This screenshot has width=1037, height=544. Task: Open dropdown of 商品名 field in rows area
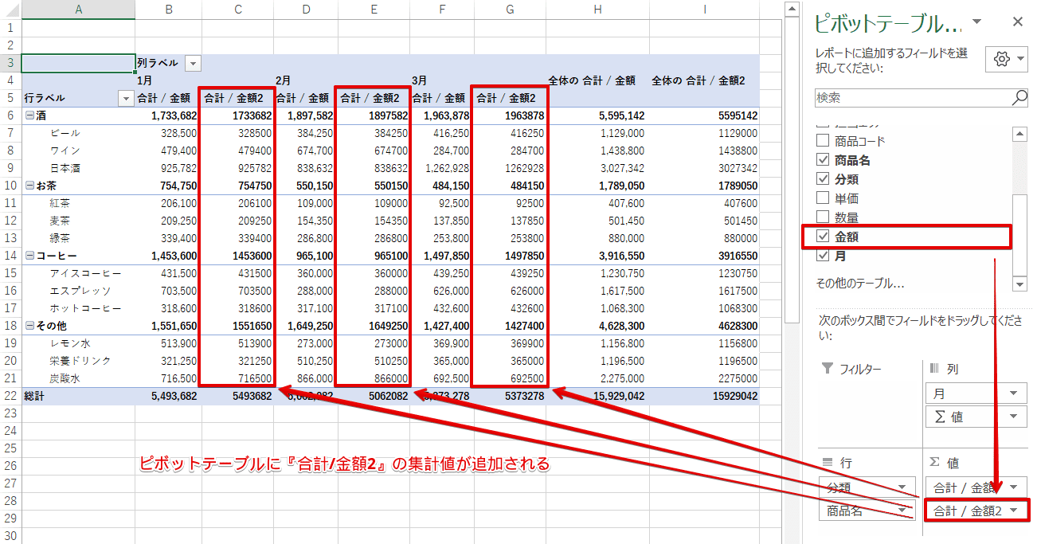[x=902, y=511]
